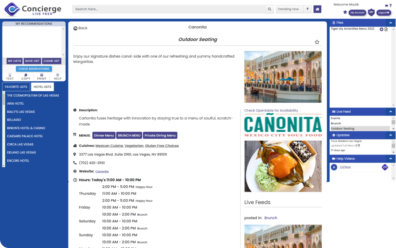Open the Gluten Free Choices link
Screen dimensions: 396x248
tap(162, 146)
